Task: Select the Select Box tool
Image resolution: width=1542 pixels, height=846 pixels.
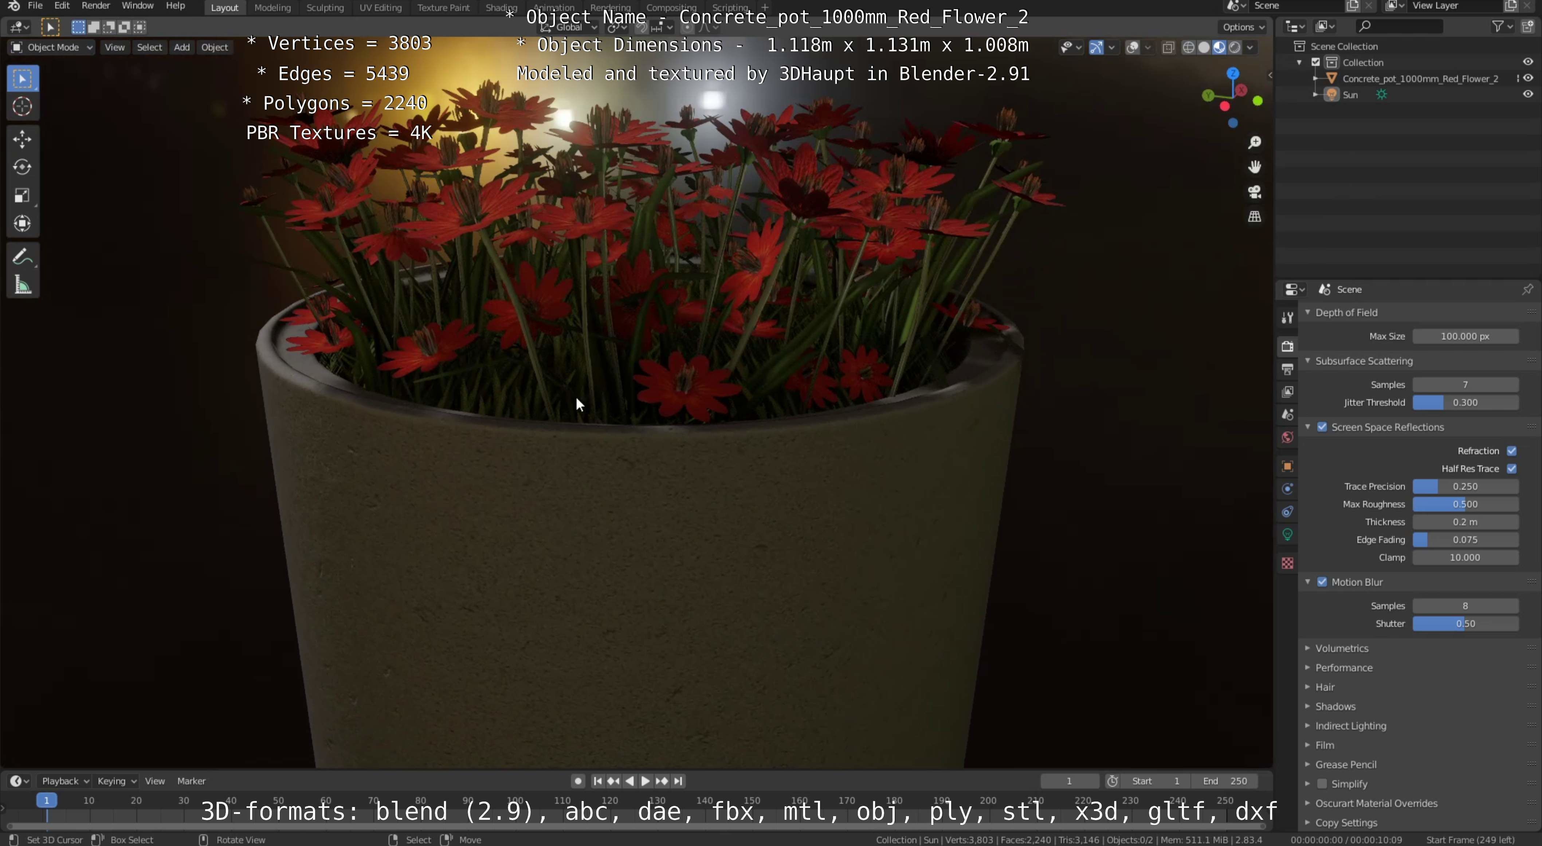Action: [23, 79]
